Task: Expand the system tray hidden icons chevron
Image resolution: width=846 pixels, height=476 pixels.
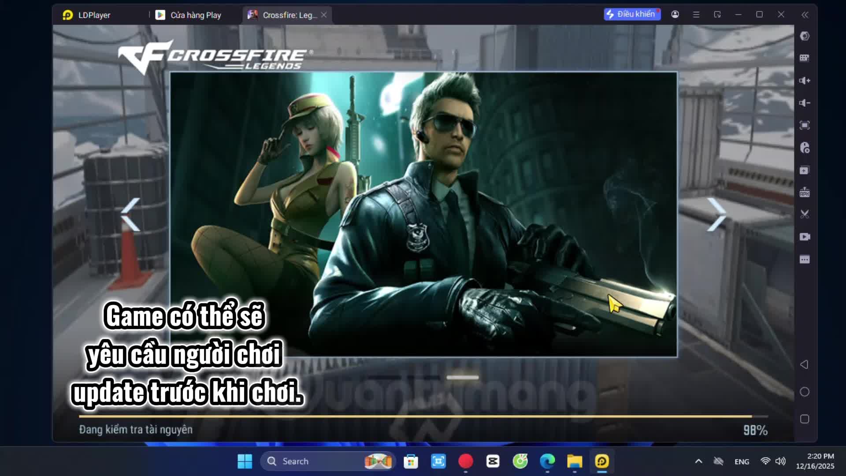Action: (x=698, y=461)
